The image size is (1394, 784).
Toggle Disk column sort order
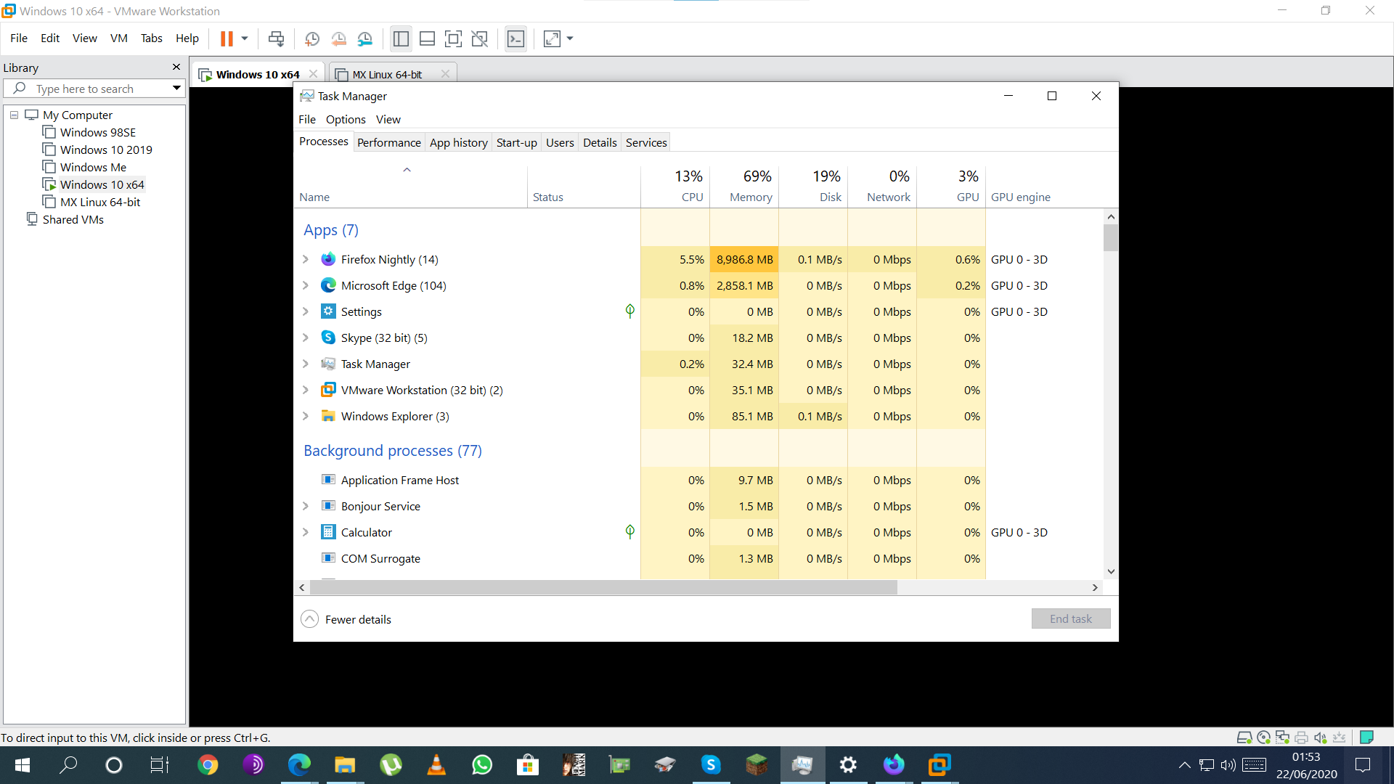click(830, 196)
